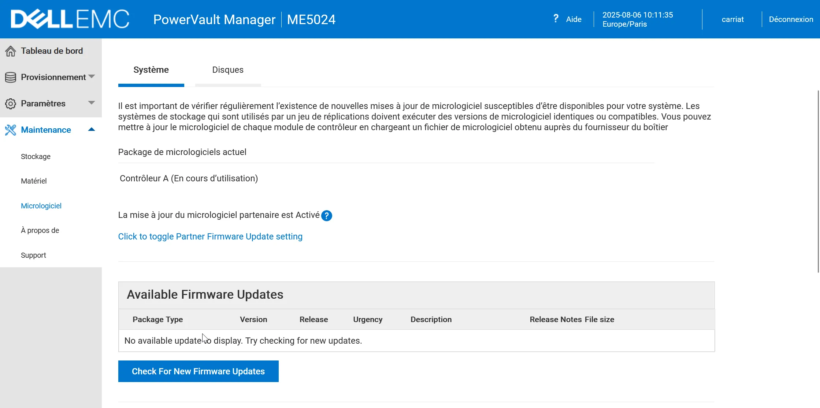Click the question mark Aide icon
The image size is (820, 408).
[556, 19]
